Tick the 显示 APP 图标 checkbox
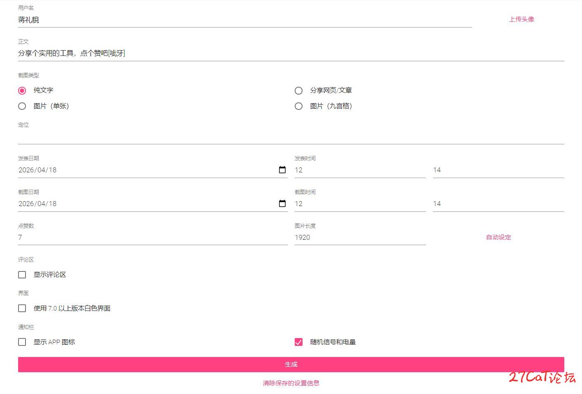The image size is (582, 394). 22,342
